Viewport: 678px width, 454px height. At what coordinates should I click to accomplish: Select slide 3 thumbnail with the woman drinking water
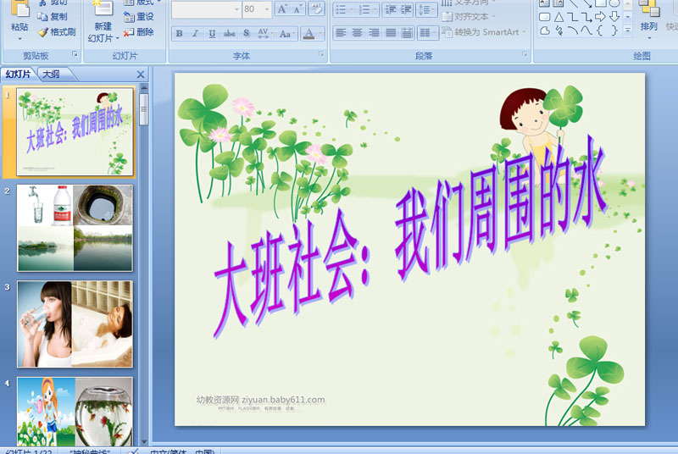pos(75,324)
